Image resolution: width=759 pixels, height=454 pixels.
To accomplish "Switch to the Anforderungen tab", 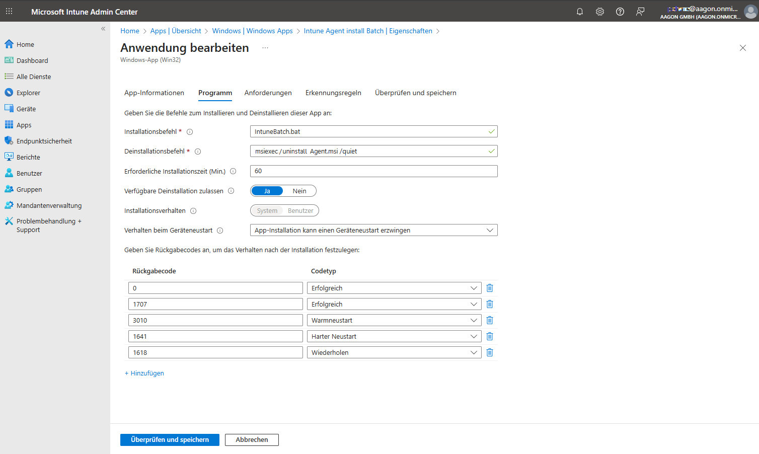I will pyautogui.click(x=268, y=93).
